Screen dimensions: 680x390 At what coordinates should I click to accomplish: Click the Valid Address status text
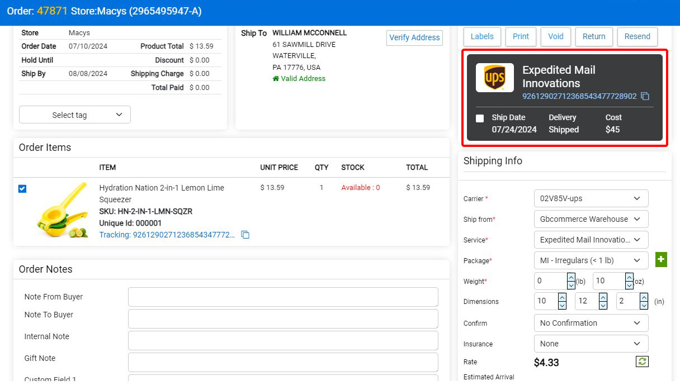[x=303, y=79]
